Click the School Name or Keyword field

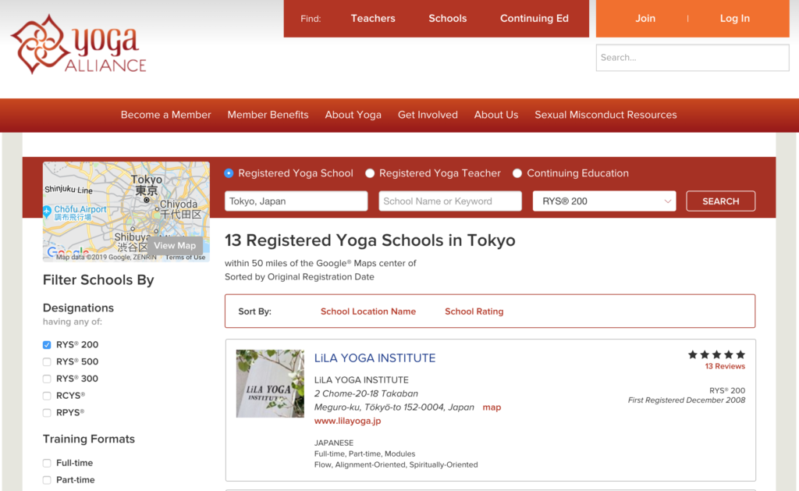450,201
